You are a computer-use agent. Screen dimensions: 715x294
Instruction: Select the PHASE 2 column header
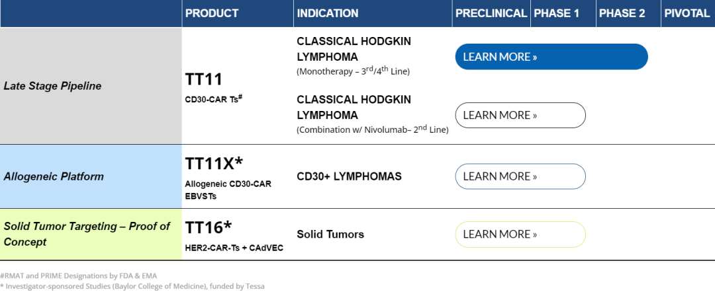[623, 13]
